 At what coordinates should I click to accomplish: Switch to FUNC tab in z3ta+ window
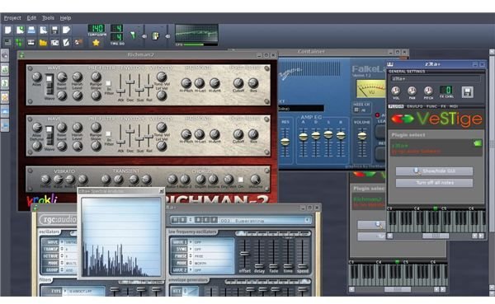[x=431, y=106]
